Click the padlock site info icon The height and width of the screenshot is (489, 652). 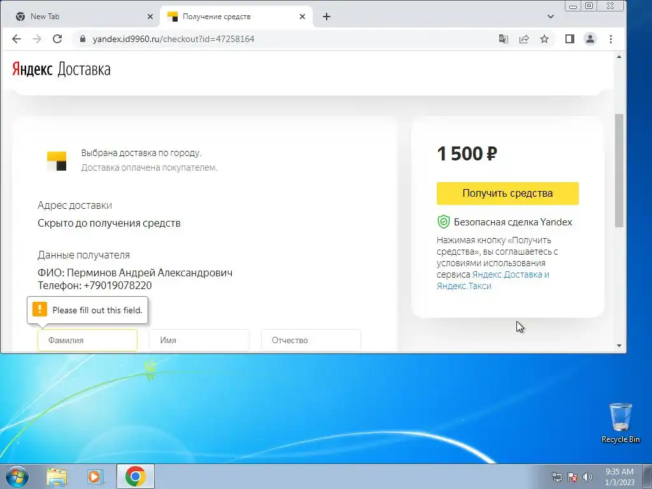(83, 39)
